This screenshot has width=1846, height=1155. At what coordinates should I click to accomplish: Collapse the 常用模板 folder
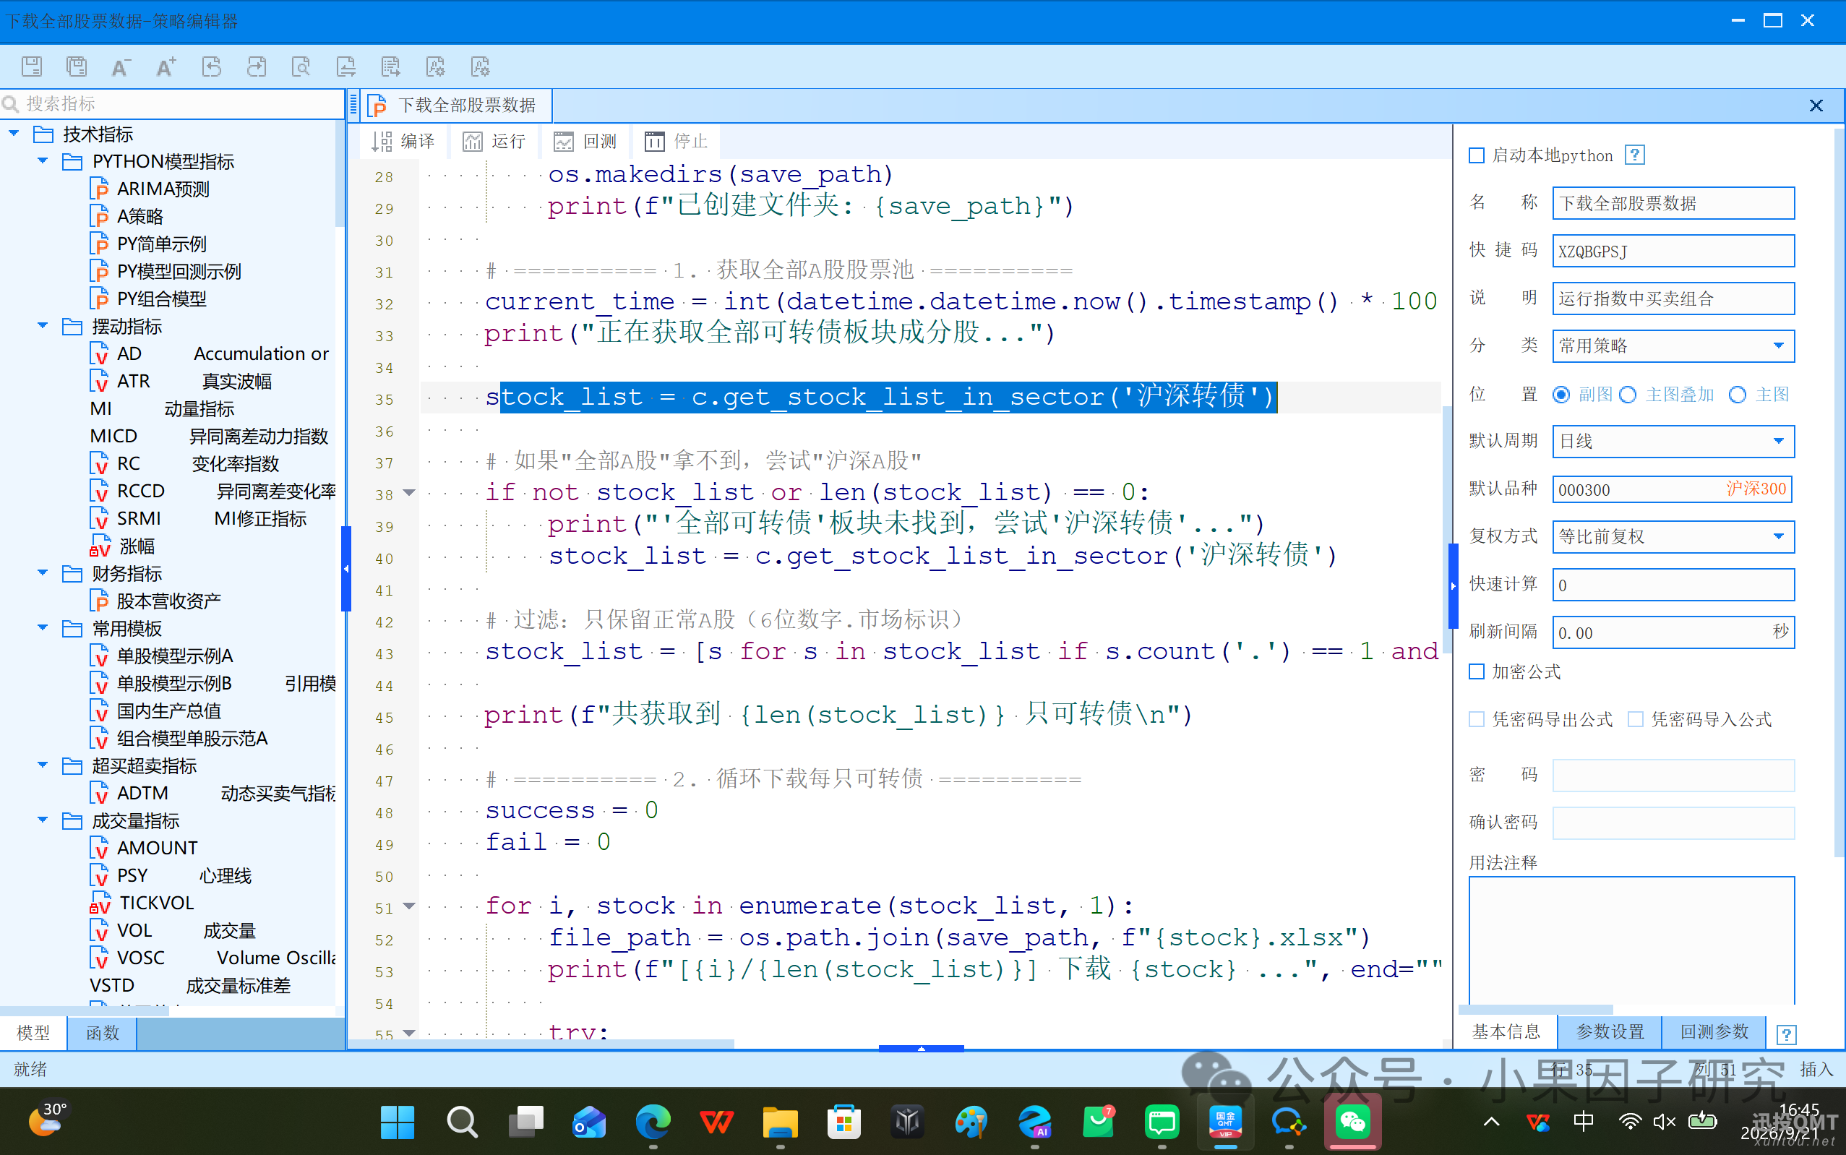tap(43, 628)
